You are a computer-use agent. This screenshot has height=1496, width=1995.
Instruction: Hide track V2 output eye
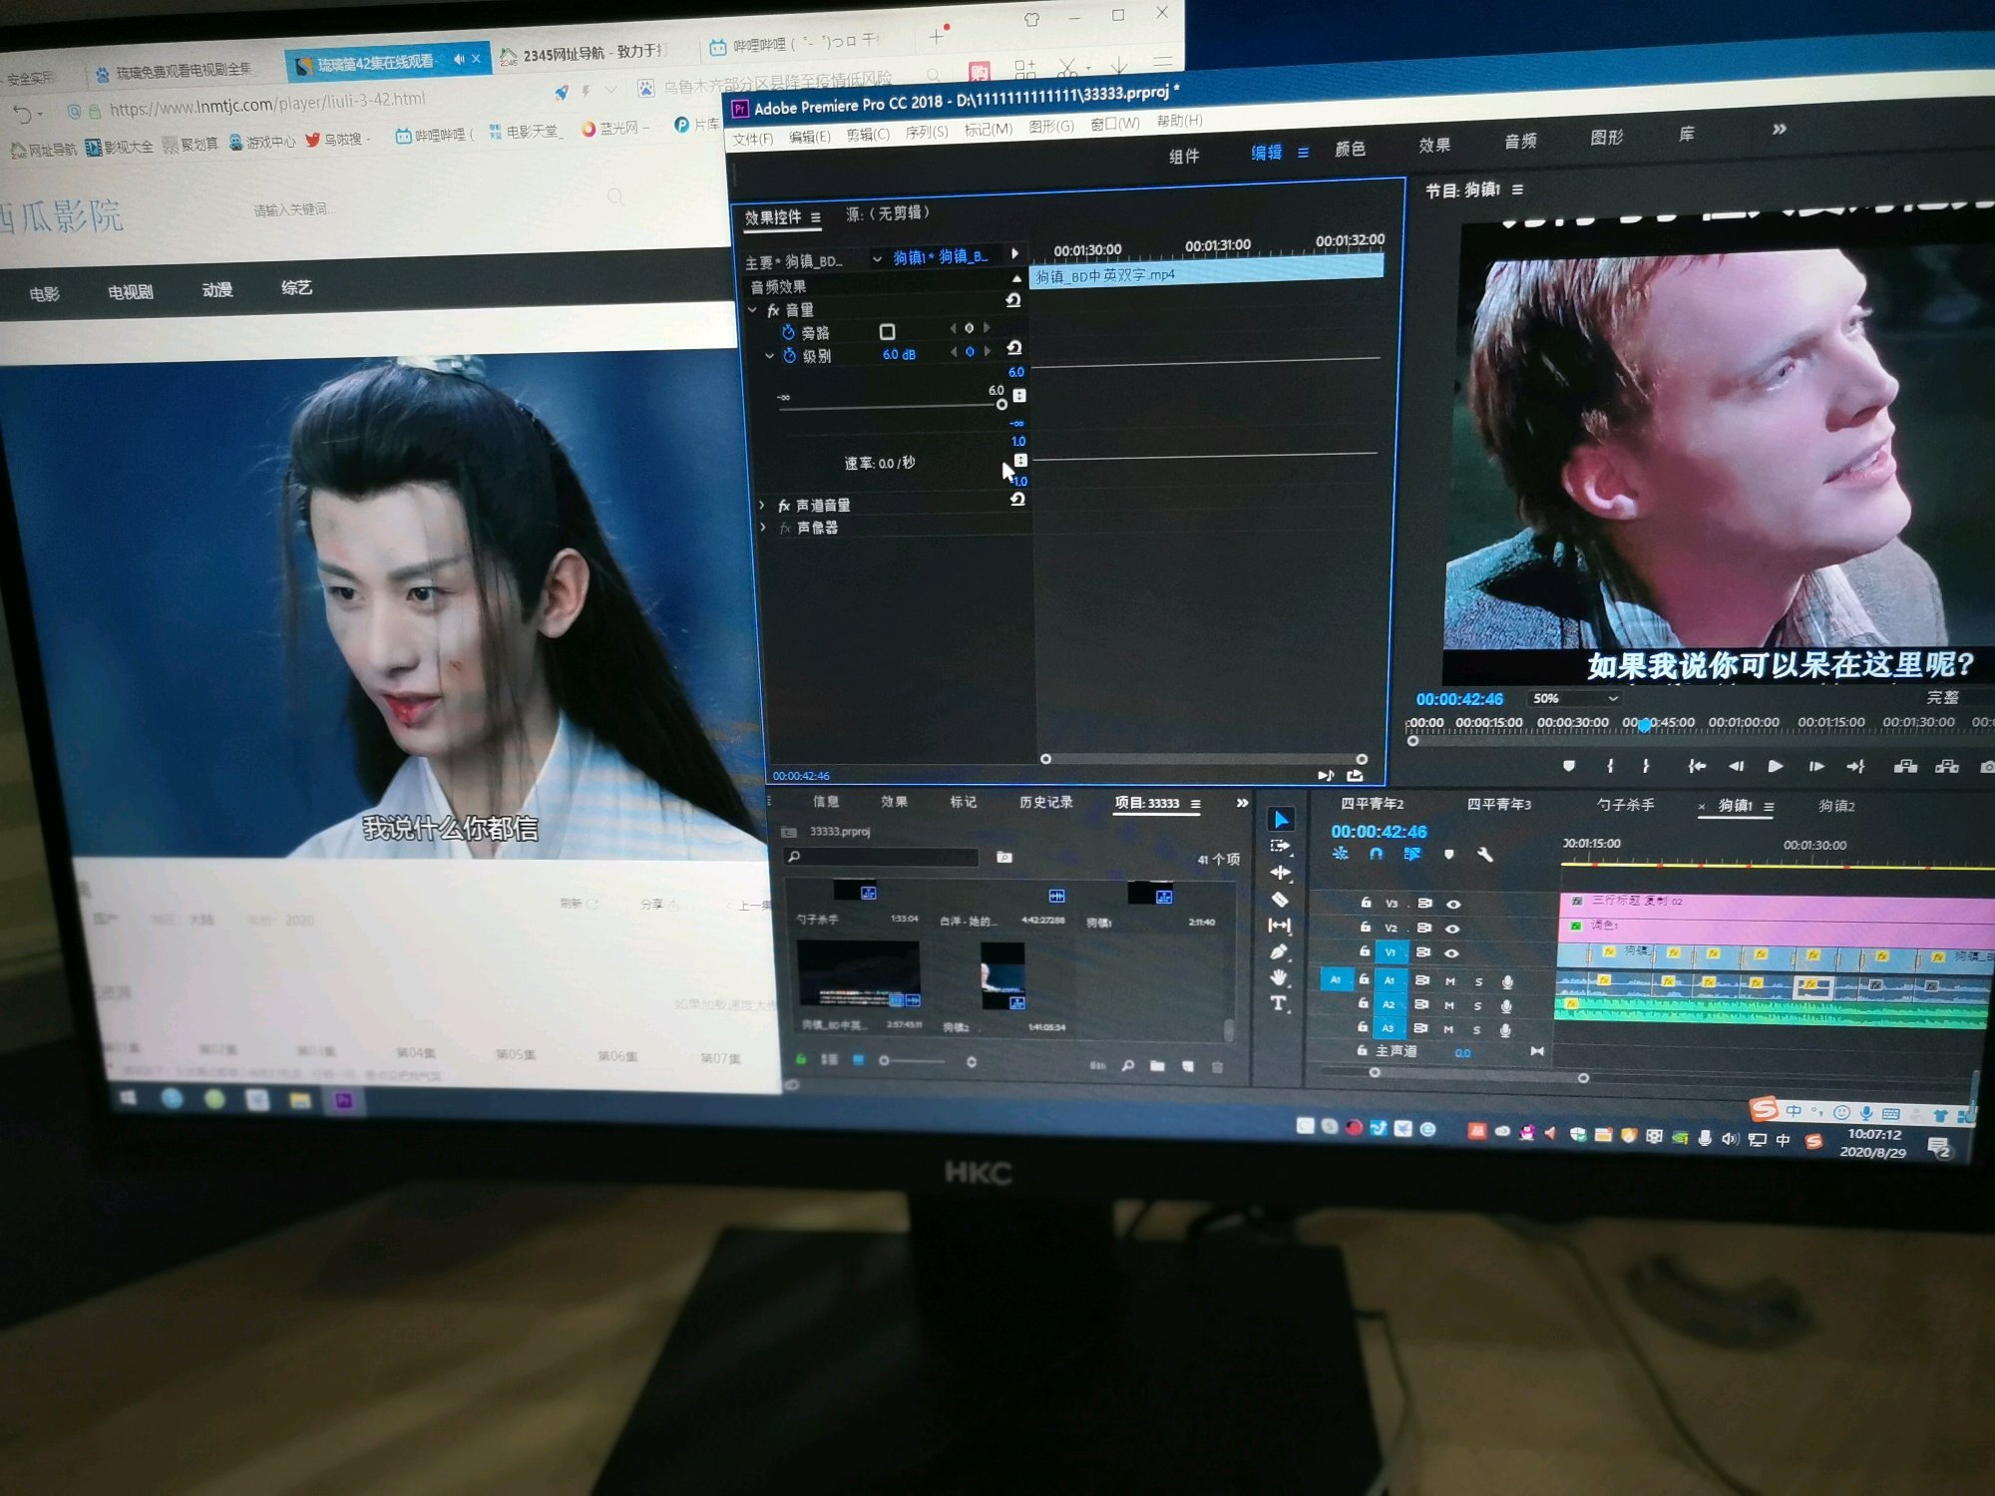pos(1452,929)
